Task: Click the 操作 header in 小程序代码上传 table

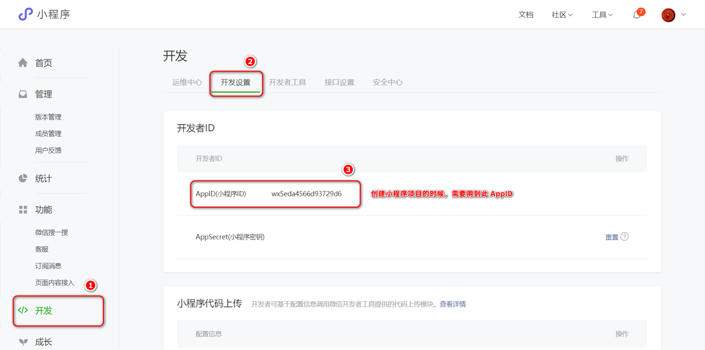Action: pyautogui.click(x=622, y=334)
